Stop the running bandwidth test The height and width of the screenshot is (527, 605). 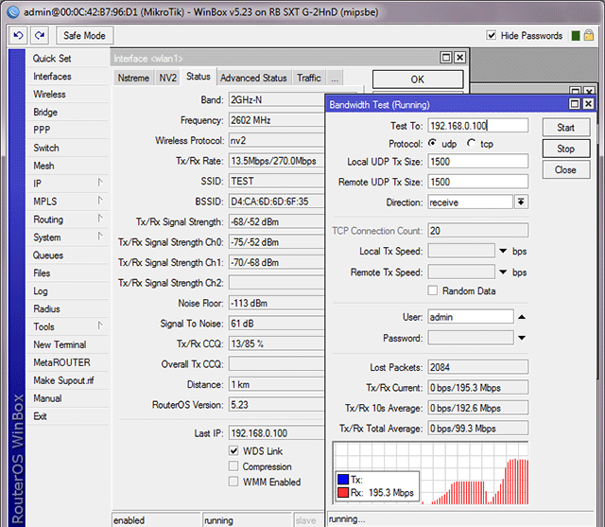[565, 149]
